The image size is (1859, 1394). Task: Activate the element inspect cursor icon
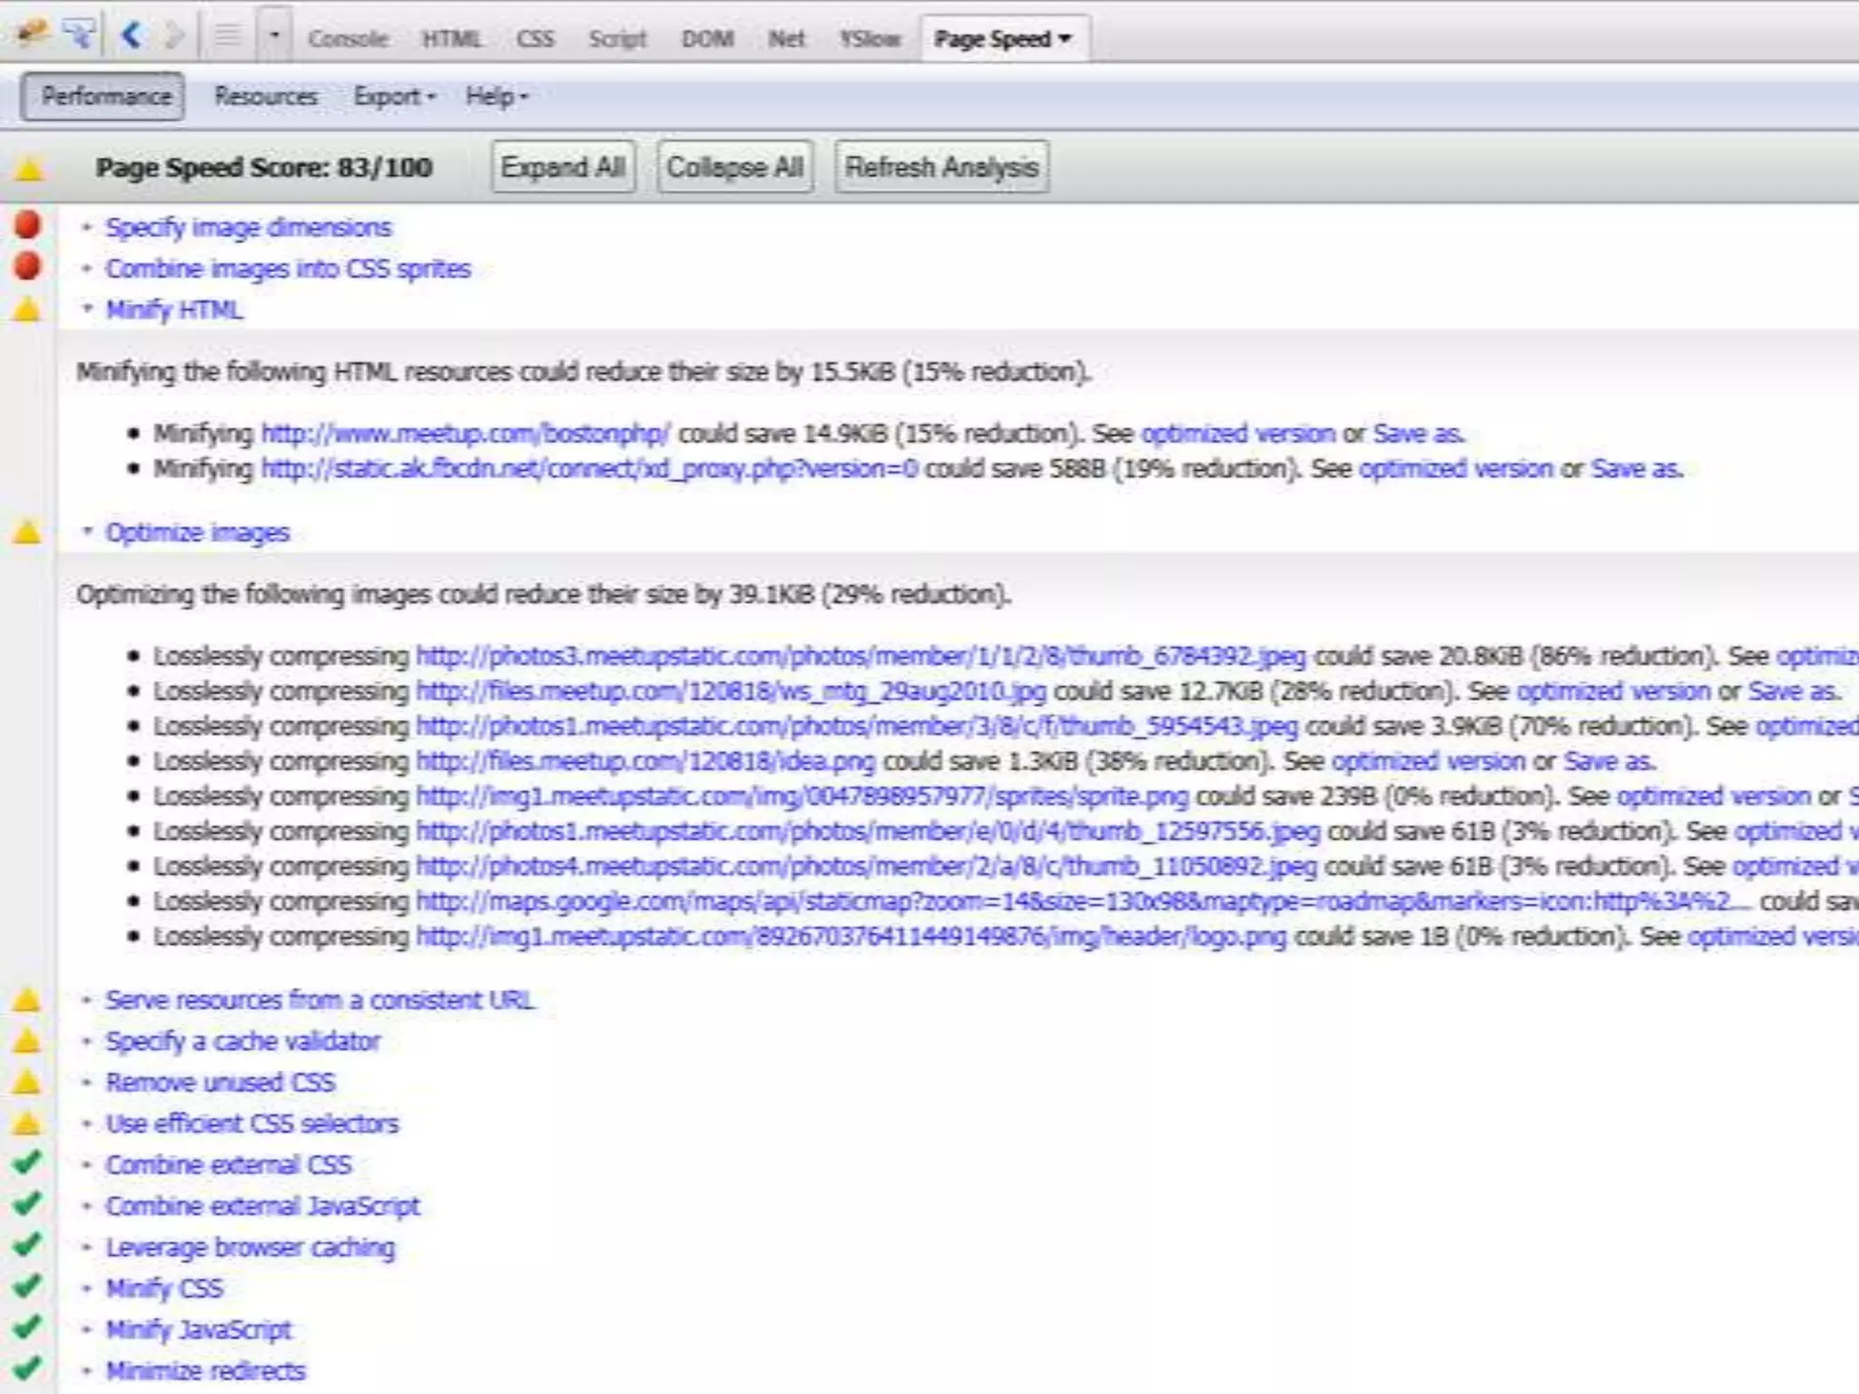[79, 34]
